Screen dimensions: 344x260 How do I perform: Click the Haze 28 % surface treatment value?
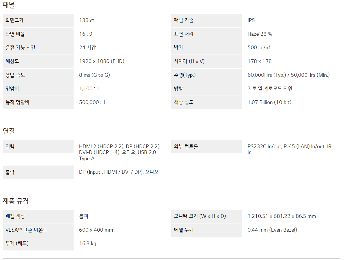(260, 34)
